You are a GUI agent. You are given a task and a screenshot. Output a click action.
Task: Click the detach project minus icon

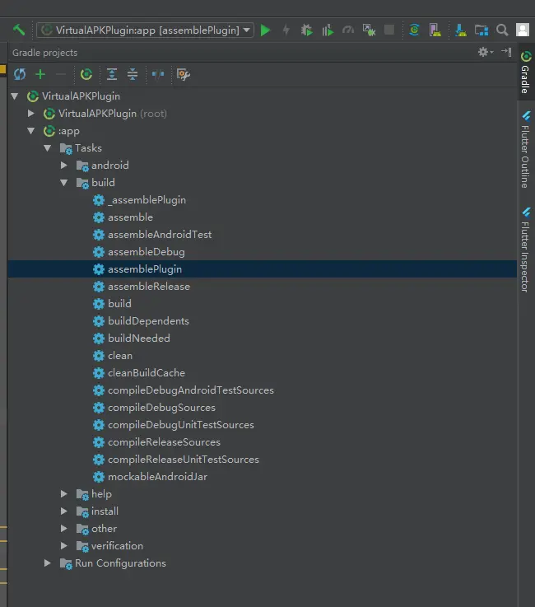[x=61, y=74]
